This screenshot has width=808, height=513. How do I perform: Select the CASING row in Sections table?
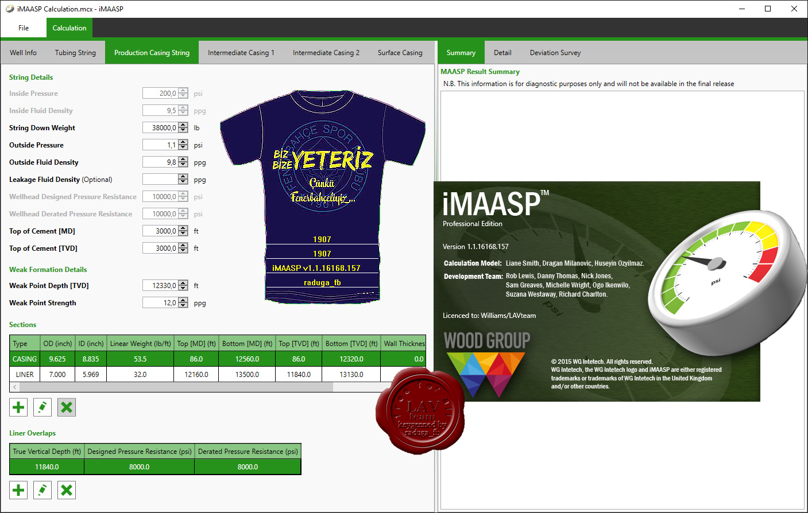218,359
